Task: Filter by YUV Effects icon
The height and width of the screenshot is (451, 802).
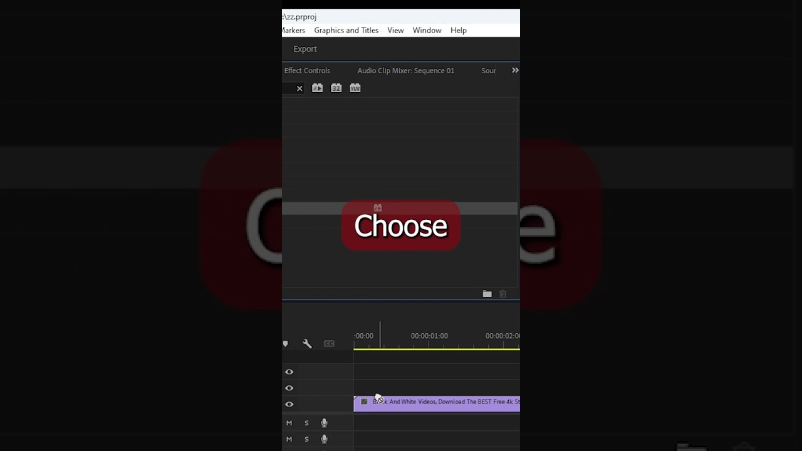Action: point(355,88)
